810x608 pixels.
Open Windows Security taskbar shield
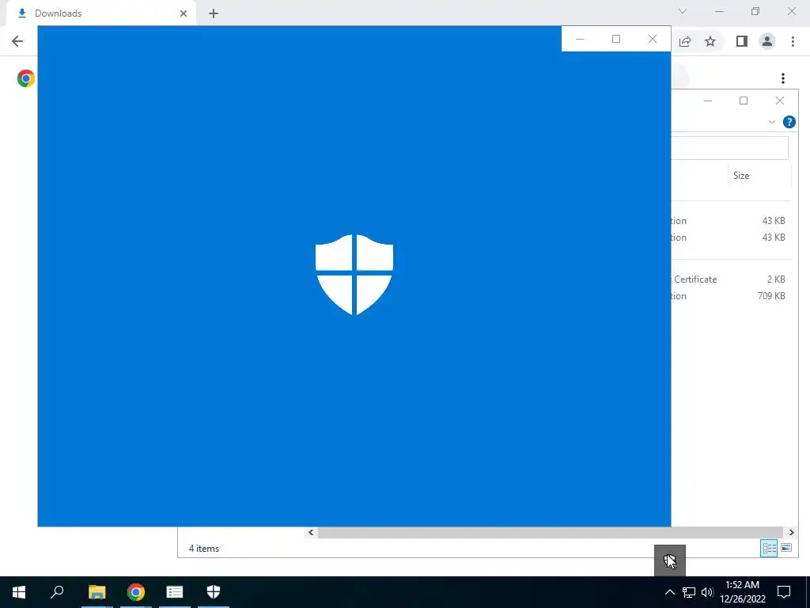pyautogui.click(x=214, y=592)
